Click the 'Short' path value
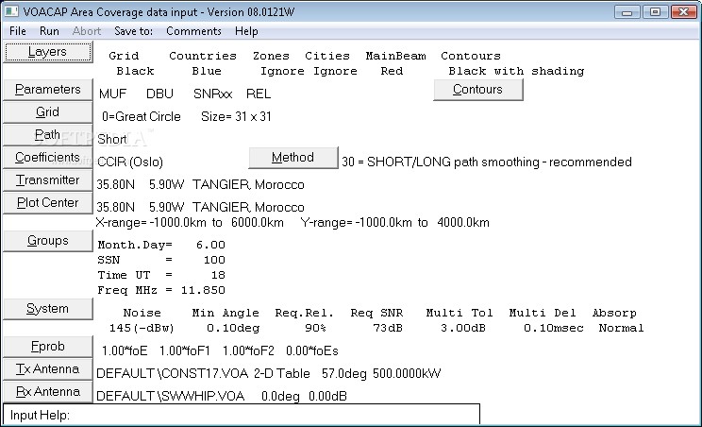The height and width of the screenshot is (427, 702). coord(112,140)
